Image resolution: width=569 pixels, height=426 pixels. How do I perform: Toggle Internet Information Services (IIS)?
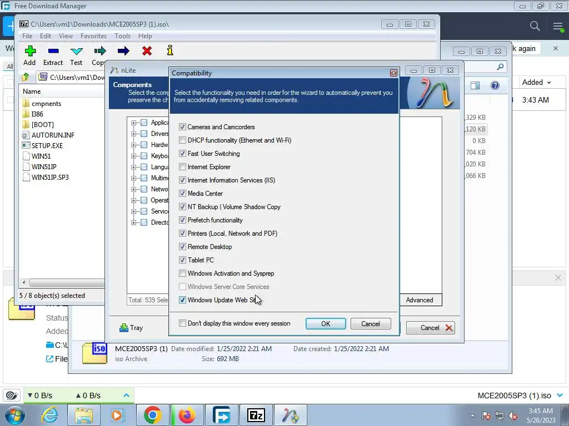click(182, 180)
